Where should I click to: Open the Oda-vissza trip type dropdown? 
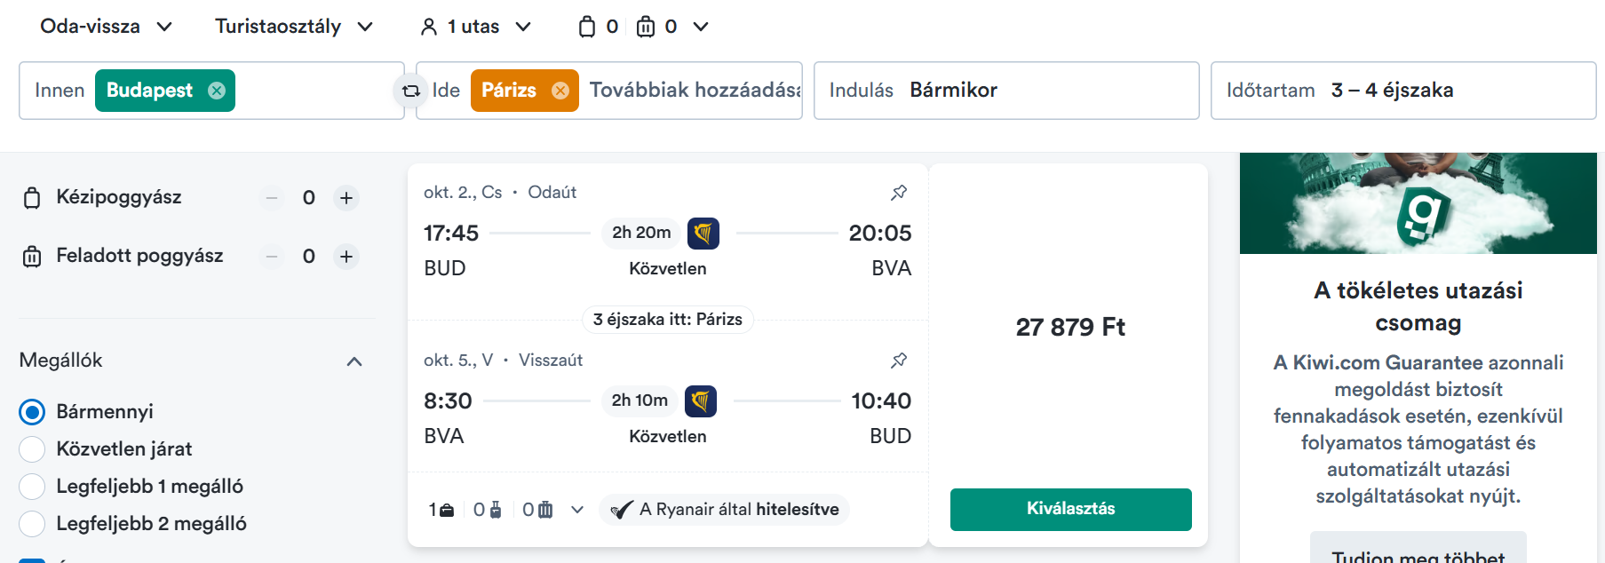(106, 27)
